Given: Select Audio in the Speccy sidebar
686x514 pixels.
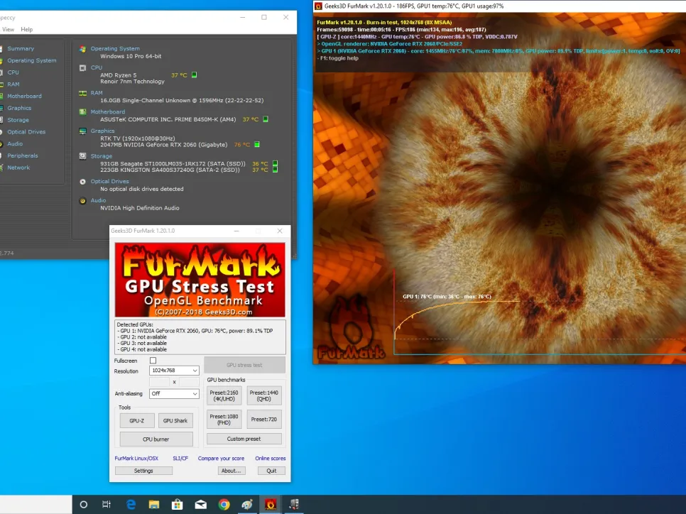Looking at the screenshot, I should pos(15,143).
